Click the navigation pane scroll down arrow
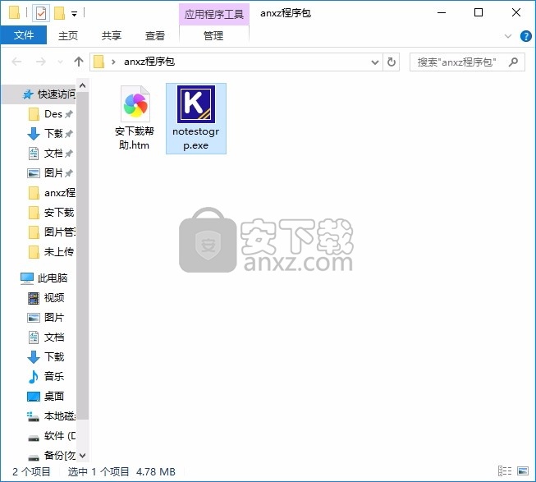This screenshot has width=536, height=482. [82, 456]
